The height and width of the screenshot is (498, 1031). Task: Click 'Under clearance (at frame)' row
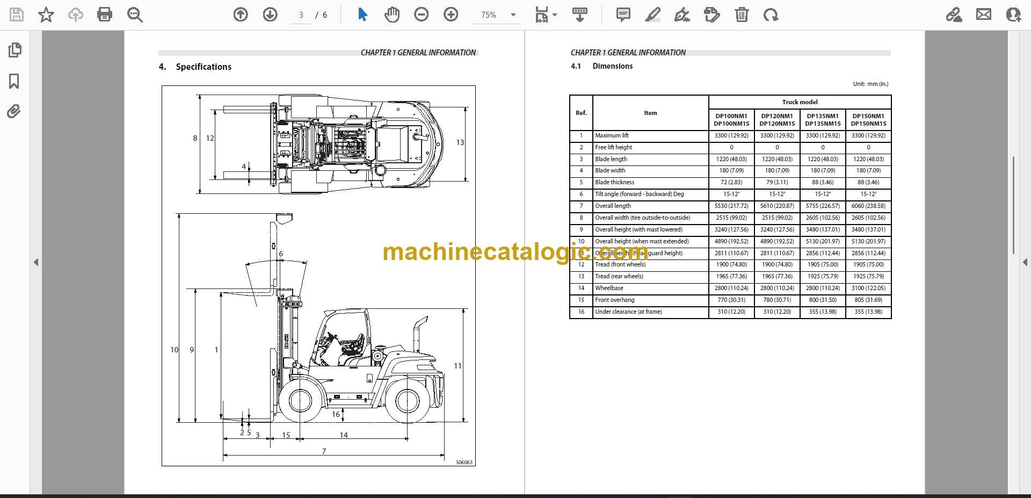click(x=628, y=312)
